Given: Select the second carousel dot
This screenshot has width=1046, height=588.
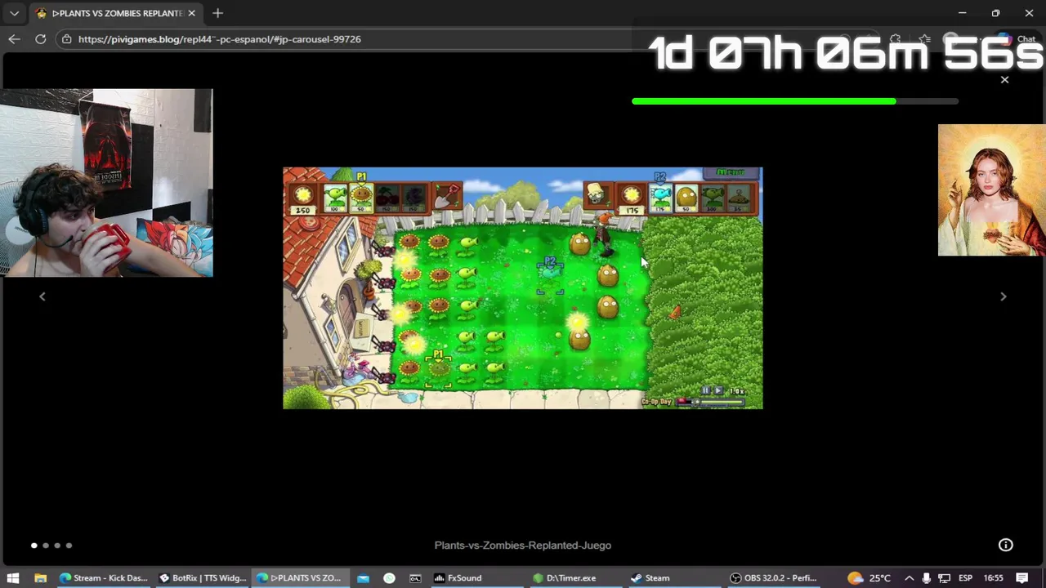Looking at the screenshot, I should [46, 545].
